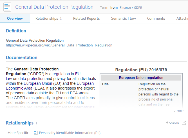Image resolution: width=188 pixels, height=138 pixels.
Task: Open the partially visible Attachments tab
Action: (182, 19)
